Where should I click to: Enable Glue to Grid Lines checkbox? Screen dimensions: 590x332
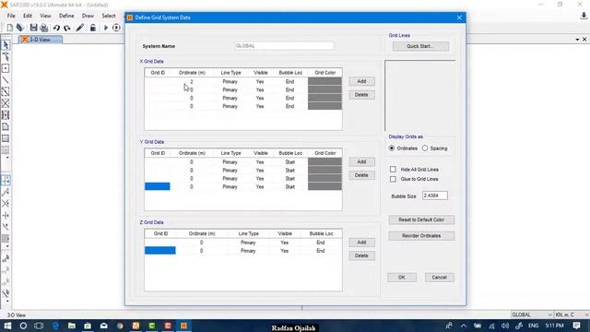click(393, 179)
